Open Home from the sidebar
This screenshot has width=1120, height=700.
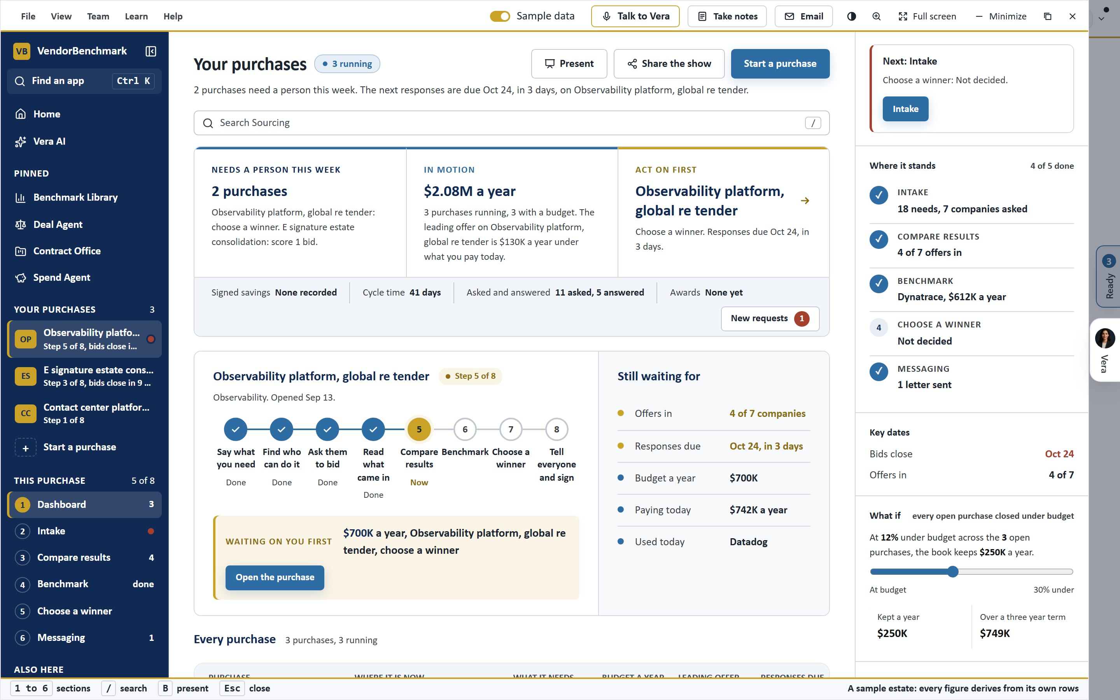(x=84, y=114)
